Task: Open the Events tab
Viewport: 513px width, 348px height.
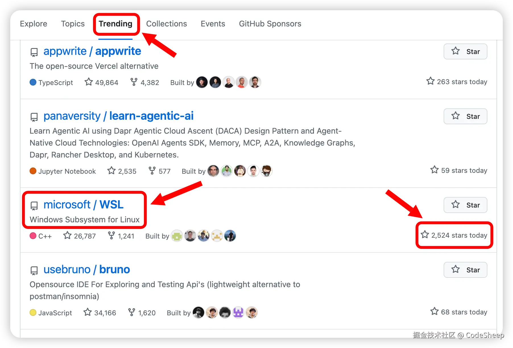Action: pyautogui.click(x=213, y=24)
